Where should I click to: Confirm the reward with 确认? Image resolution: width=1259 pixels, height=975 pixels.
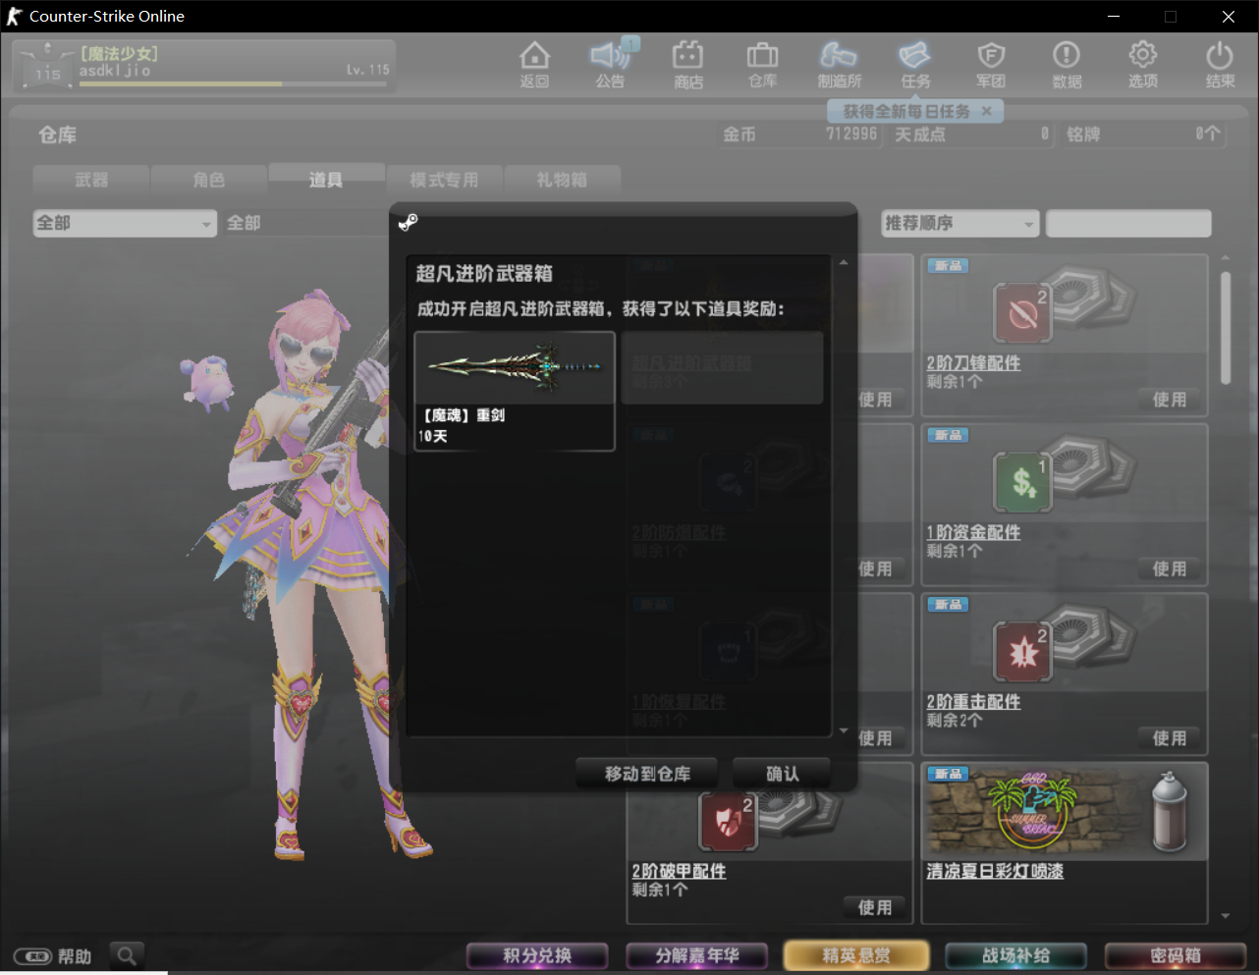pos(783,774)
